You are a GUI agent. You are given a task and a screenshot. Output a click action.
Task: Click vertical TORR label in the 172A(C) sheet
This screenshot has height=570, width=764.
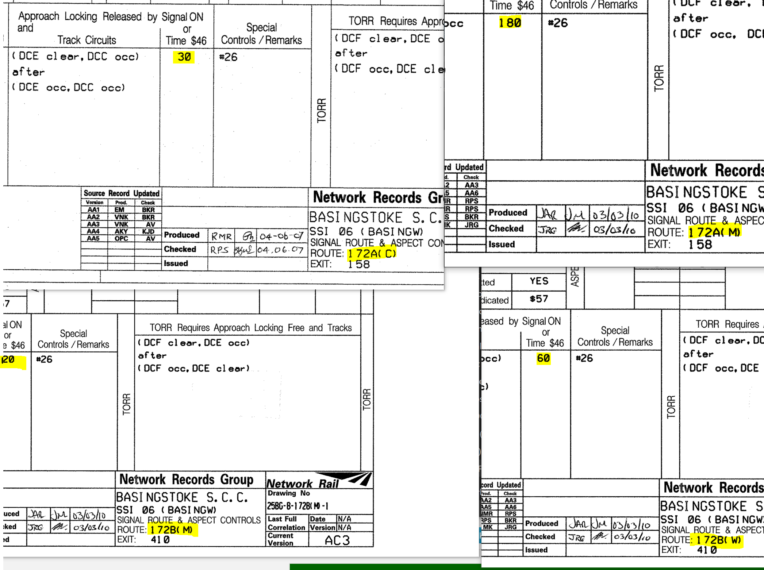point(321,111)
